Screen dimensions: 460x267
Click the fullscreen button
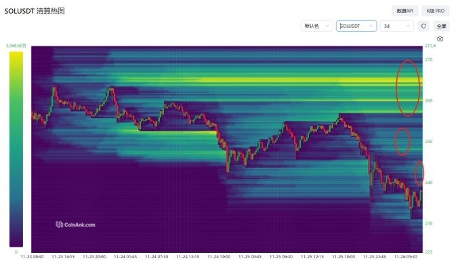(x=441, y=26)
